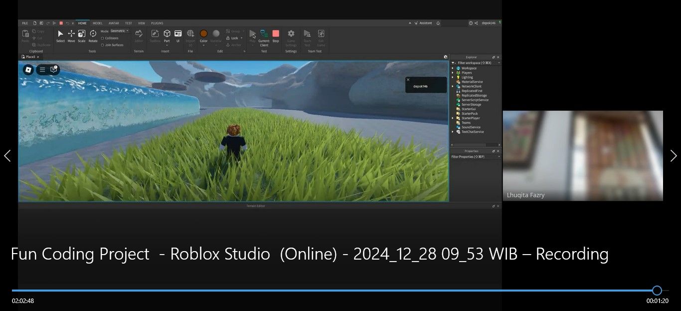The width and height of the screenshot is (681, 311).
Task: Click the video playback progress handle
Action: pos(657,291)
